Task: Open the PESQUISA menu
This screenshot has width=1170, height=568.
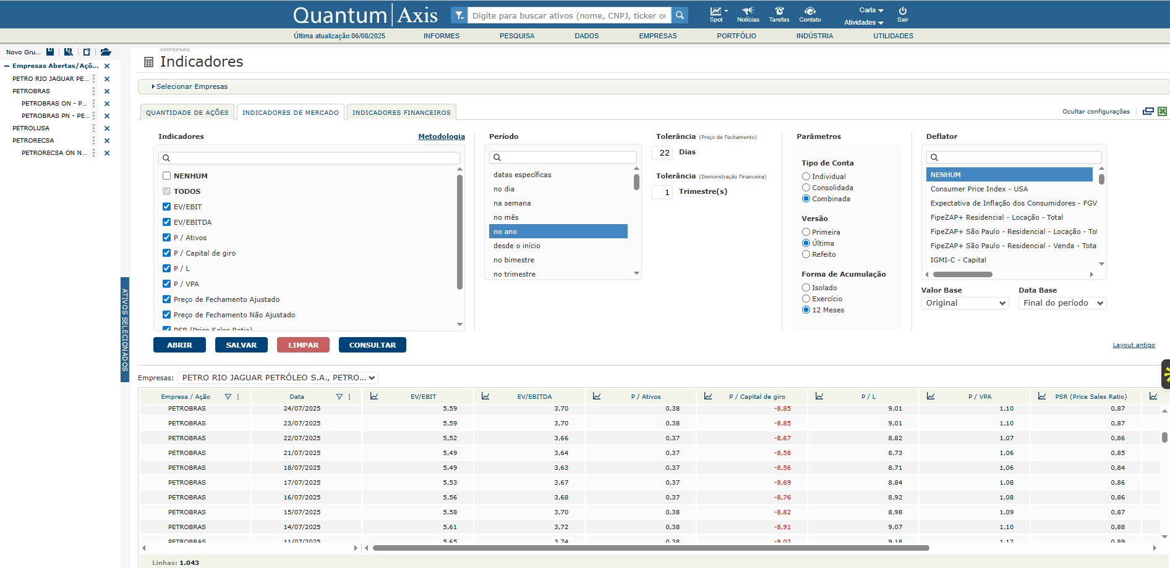Action: pyautogui.click(x=517, y=36)
